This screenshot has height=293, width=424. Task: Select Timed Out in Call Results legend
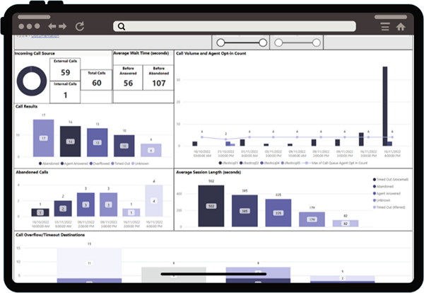pos(120,163)
